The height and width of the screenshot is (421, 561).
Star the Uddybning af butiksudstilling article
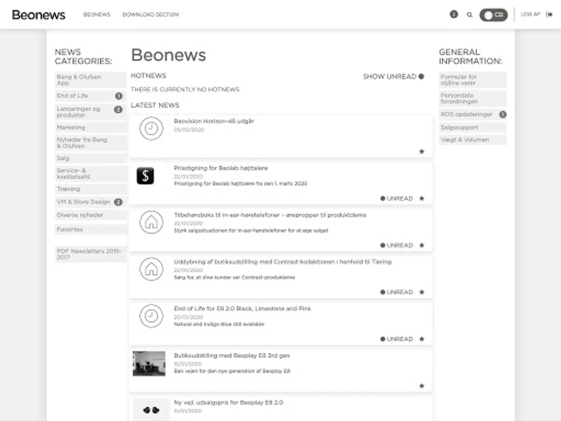click(422, 292)
